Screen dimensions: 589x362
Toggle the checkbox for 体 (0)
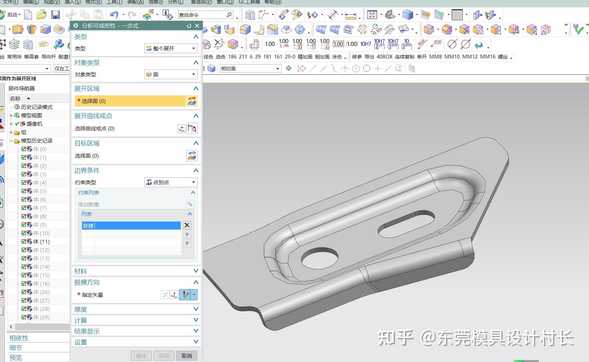pyautogui.click(x=23, y=149)
